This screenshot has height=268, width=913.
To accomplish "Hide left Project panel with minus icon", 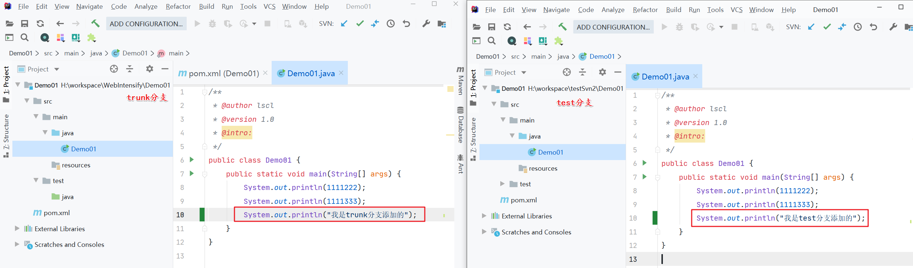I will click(x=165, y=69).
